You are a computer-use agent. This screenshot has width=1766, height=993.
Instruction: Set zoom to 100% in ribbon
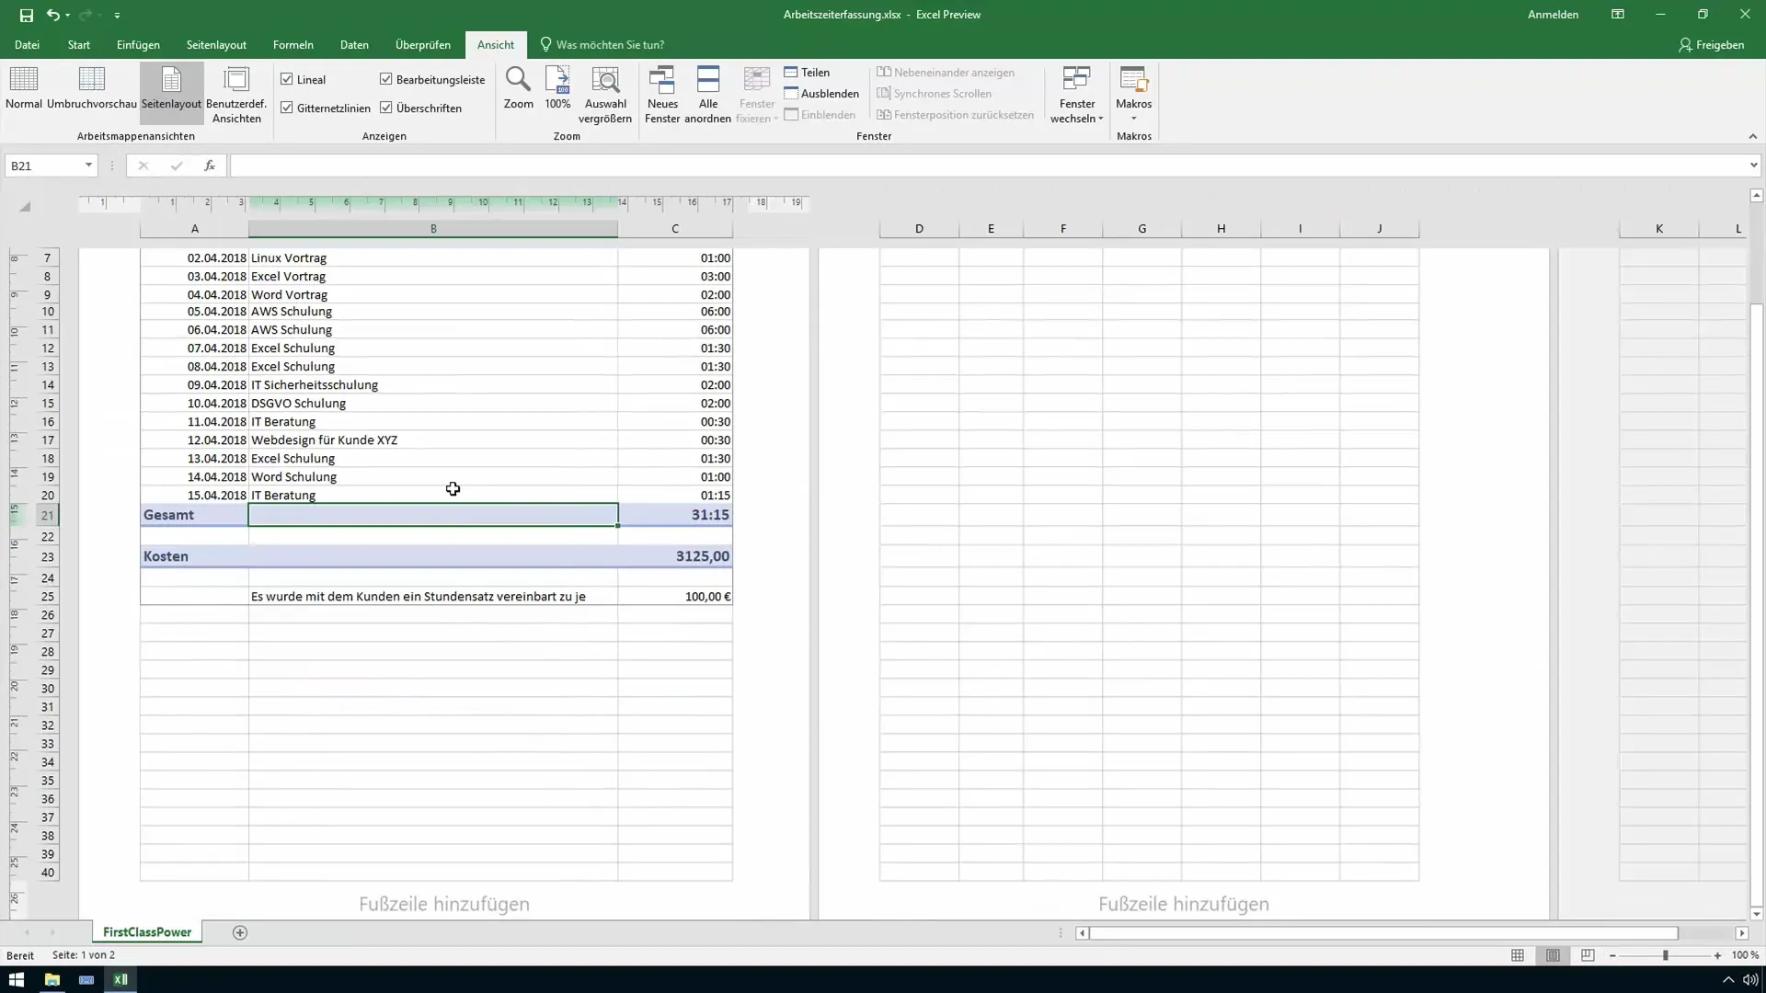click(x=557, y=89)
